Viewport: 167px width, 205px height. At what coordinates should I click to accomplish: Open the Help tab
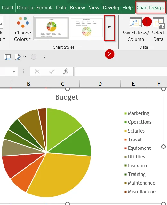tap(128, 8)
